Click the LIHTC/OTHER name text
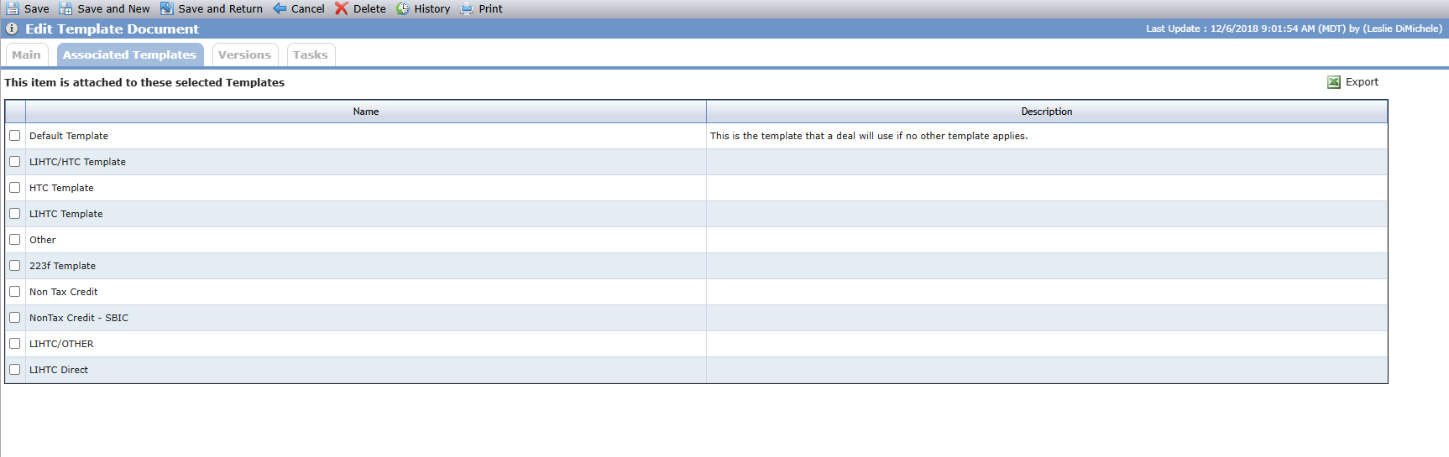 61,344
